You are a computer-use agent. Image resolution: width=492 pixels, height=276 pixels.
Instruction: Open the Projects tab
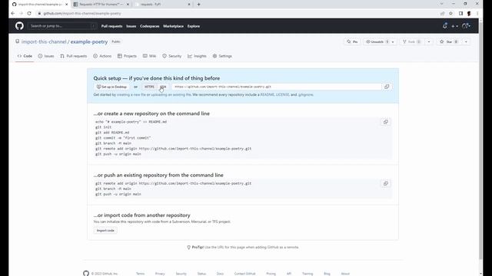click(x=127, y=56)
